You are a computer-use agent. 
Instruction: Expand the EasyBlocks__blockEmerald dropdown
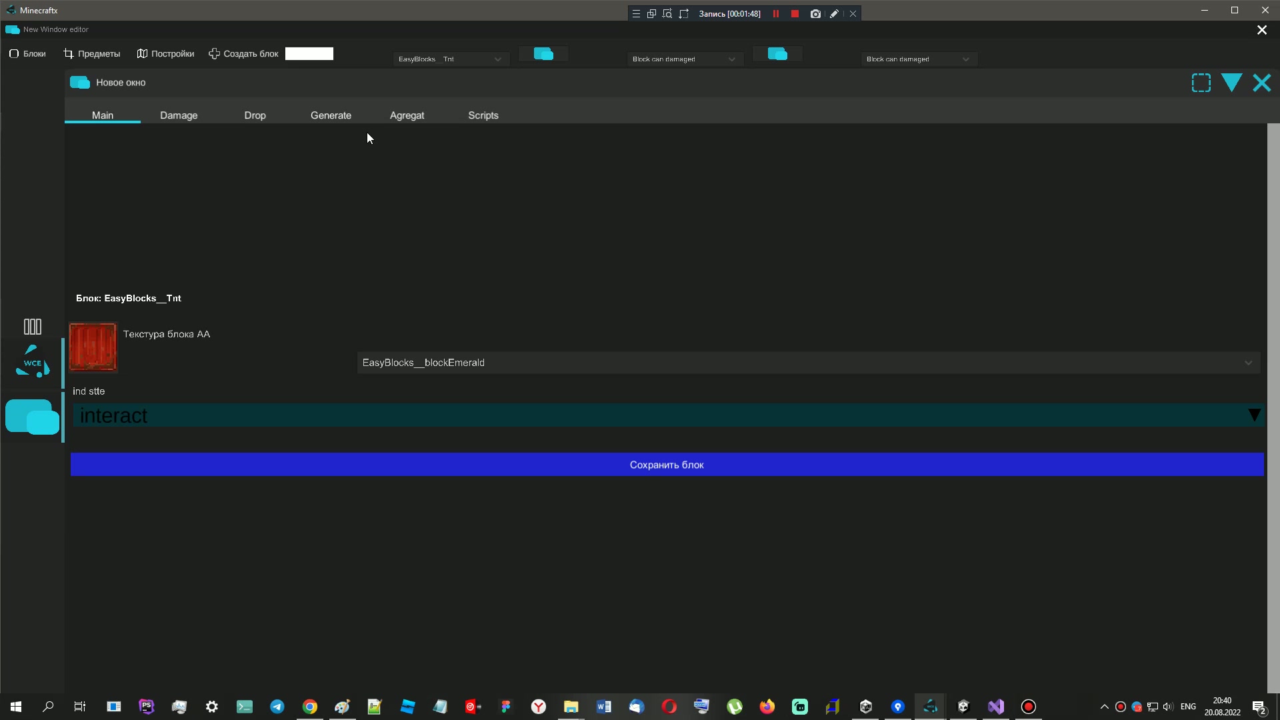click(x=809, y=363)
